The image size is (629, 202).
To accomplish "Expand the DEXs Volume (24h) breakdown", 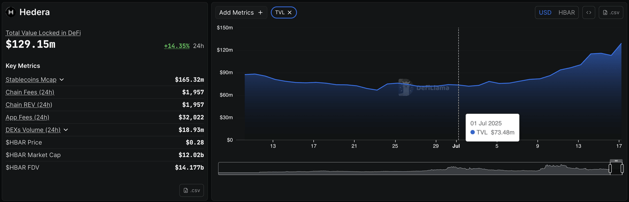I will [66, 130].
